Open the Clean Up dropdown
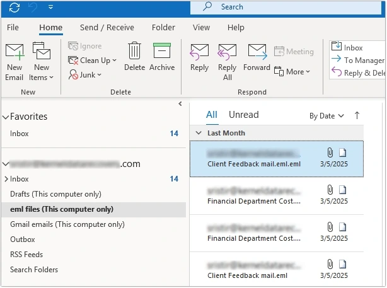The height and width of the screenshot is (288, 387). (x=92, y=60)
